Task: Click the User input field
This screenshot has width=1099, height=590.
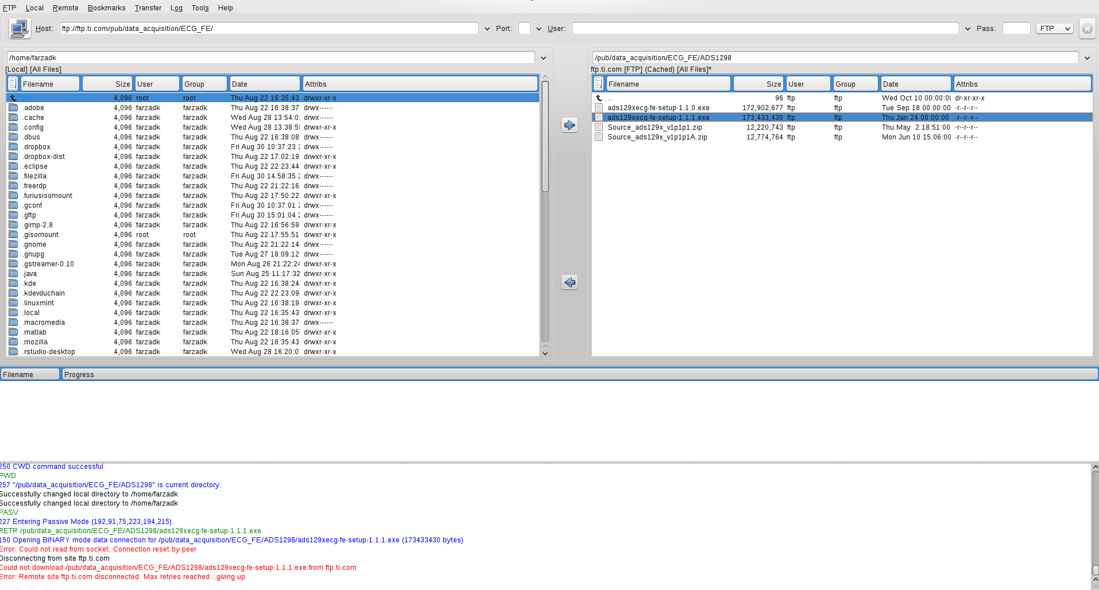Action: pyautogui.click(x=765, y=29)
